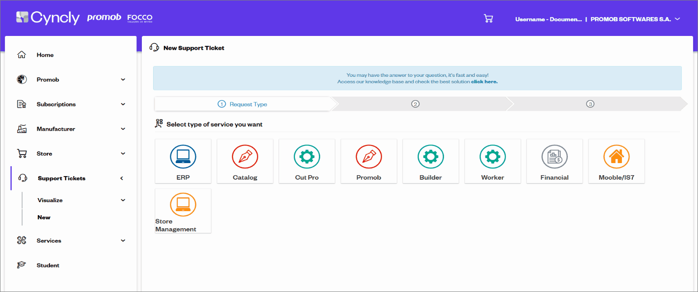Click the Services sidebar label
This screenshot has height=292, width=698.
(49, 241)
